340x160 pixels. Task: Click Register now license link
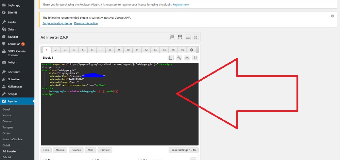pyautogui.click(x=181, y=4)
